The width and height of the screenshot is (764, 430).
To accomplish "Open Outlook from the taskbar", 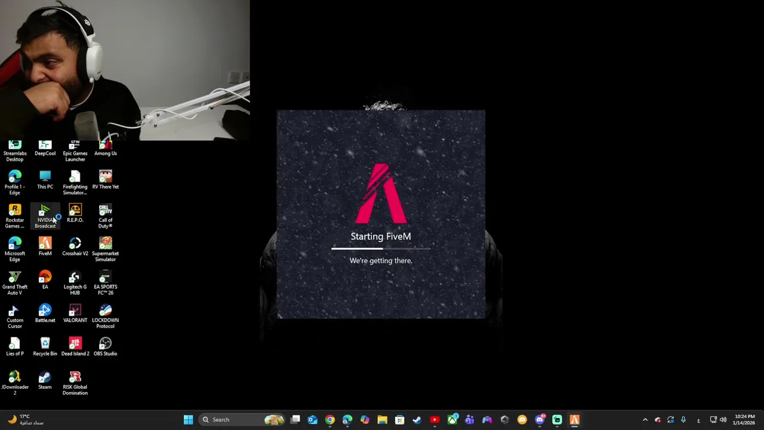I will 313,420.
